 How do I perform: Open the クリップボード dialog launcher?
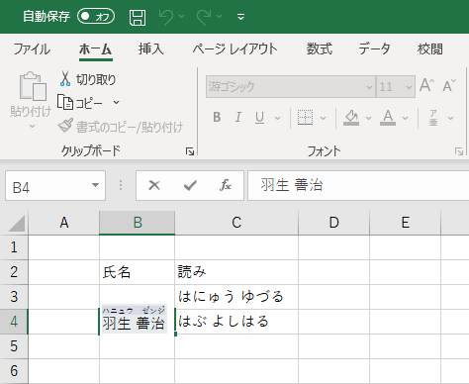(x=190, y=151)
